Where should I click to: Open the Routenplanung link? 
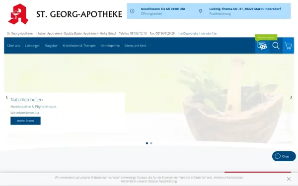pos(220,14)
